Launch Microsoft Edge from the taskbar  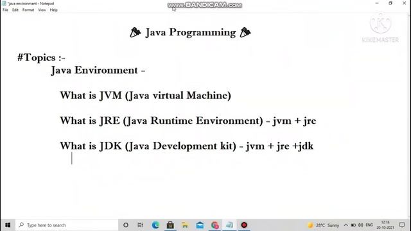155,225
